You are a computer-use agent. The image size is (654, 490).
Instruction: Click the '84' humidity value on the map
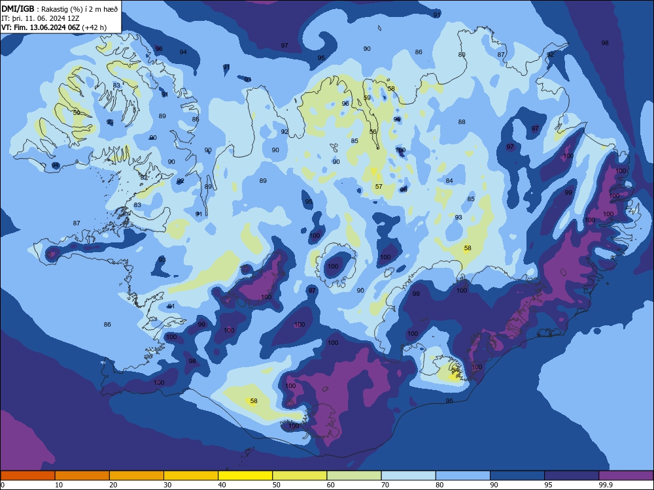click(x=449, y=181)
